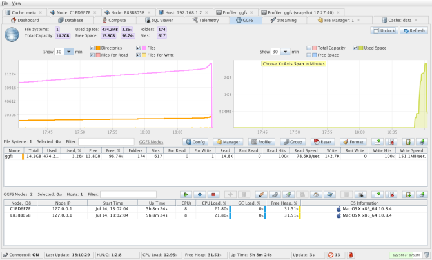Image resolution: width=432 pixels, height=260 pixels.
Task: Toggle the Used Space checkbox
Action: point(355,48)
